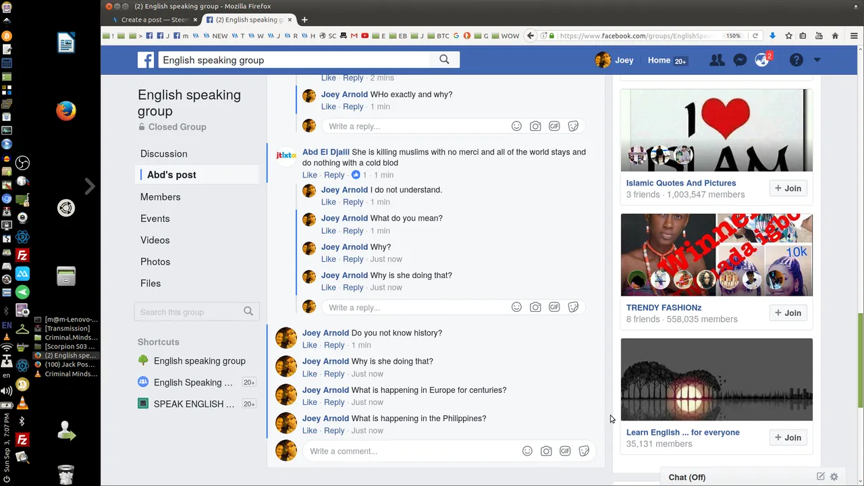Post a GIF in the 'Write a comment...' box

coord(565,451)
